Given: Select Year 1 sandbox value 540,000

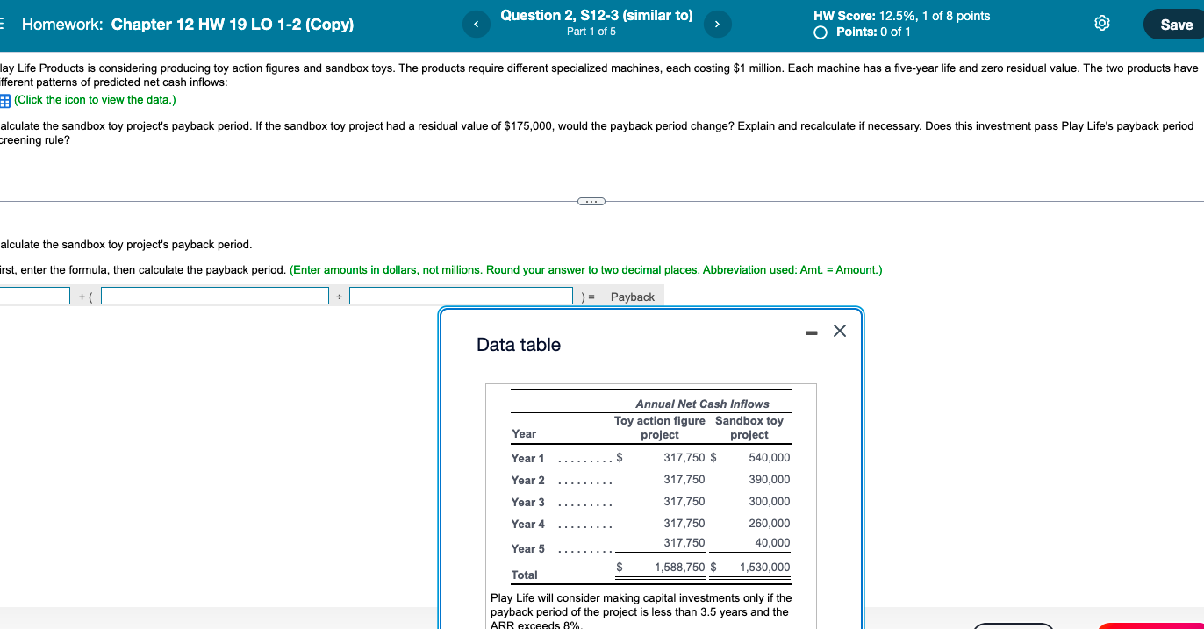Looking at the screenshot, I should 770,458.
